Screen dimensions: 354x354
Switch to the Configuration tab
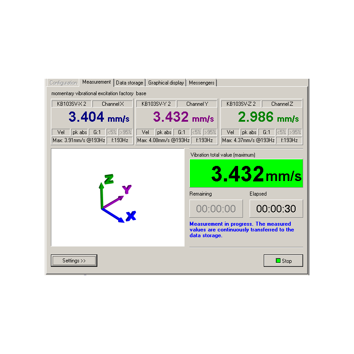tap(63, 83)
